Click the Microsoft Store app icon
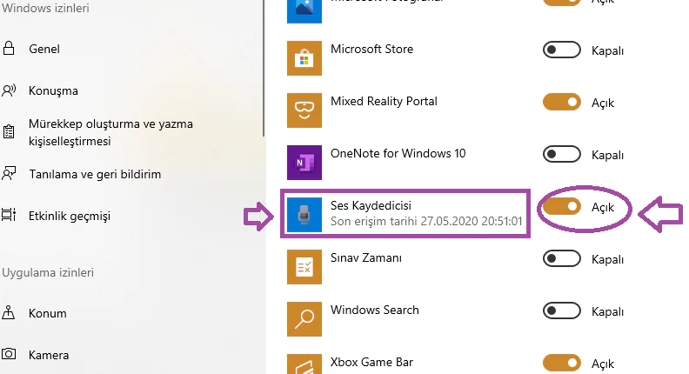Screen dimensions: 689x374 pos(304,57)
